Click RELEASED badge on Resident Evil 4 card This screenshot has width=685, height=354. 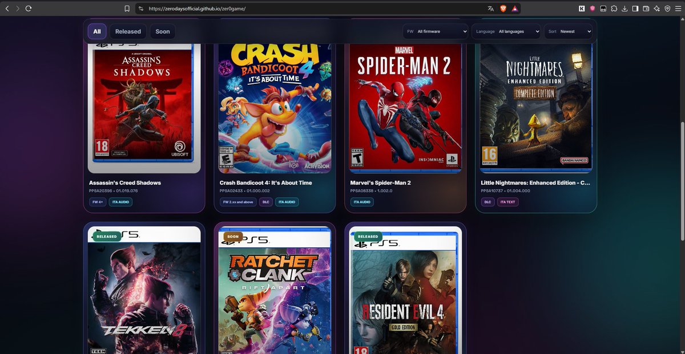click(368, 236)
